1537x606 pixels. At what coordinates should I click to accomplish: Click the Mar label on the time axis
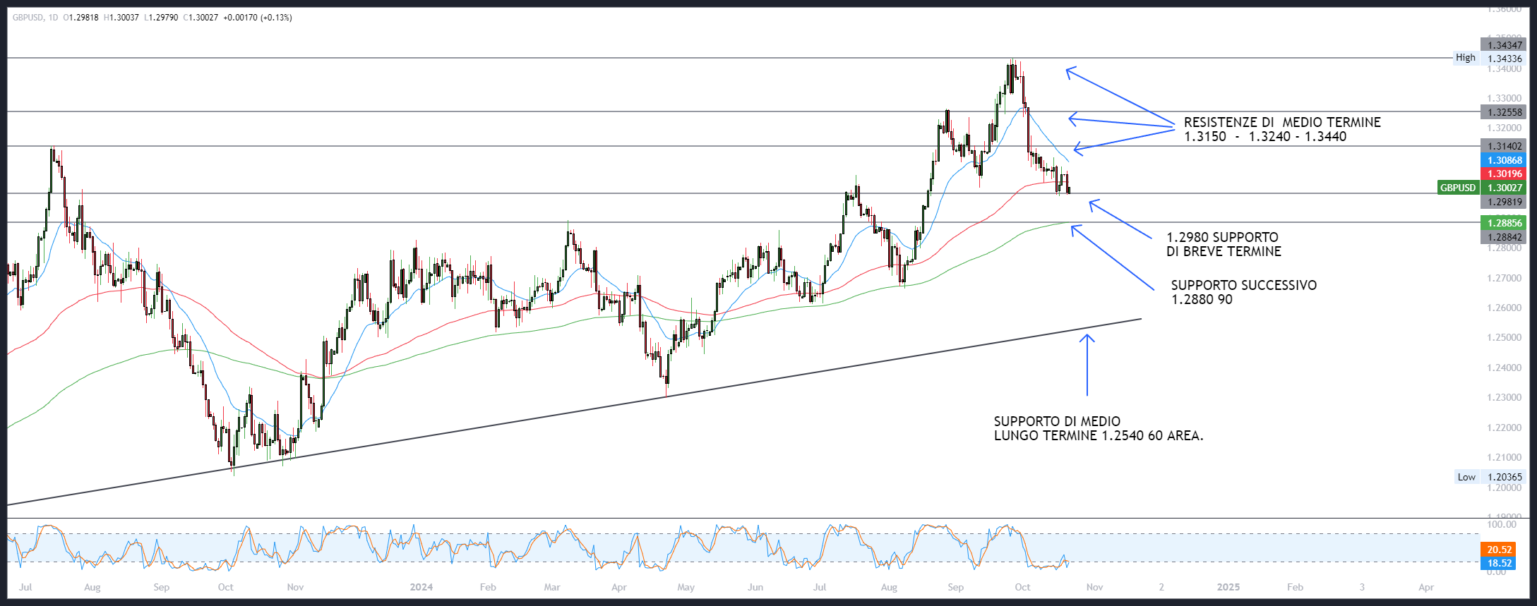pyautogui.click(x=552, y=587)
